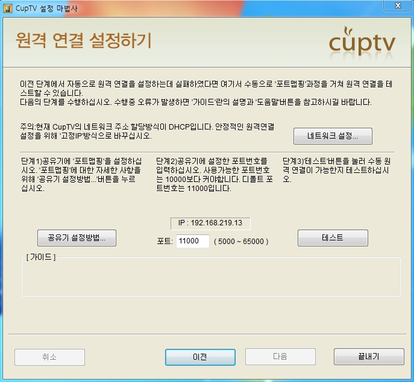Finish the wizard with 끝내기
The image size is (414, 382).
[x=369, y=357]
